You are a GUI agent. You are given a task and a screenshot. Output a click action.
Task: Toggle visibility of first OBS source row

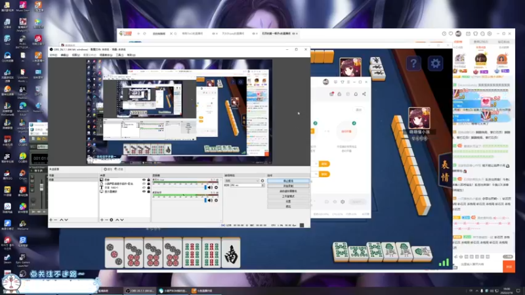tap(144, 180)
